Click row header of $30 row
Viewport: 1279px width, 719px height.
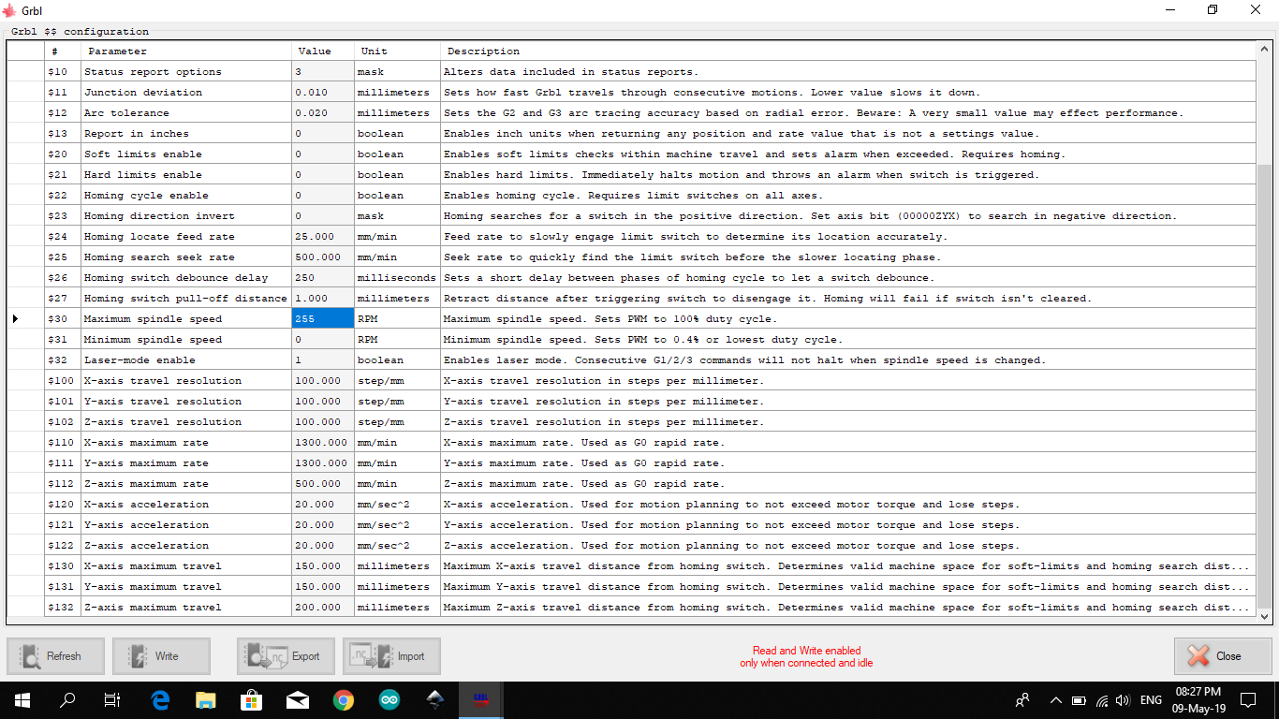click(25, 319)
